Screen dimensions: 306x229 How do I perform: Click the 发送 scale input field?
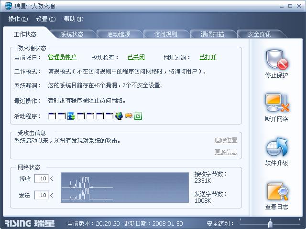(x=42, y=195)
